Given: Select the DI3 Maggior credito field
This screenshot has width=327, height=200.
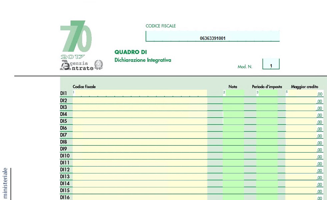Looking at the screenshot, I should 304,107.
